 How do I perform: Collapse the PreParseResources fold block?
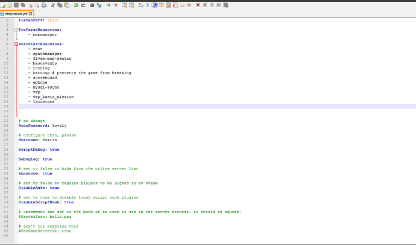coord(16,30)
